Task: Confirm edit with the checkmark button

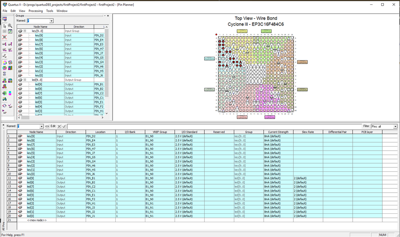Action: (64, 126)
